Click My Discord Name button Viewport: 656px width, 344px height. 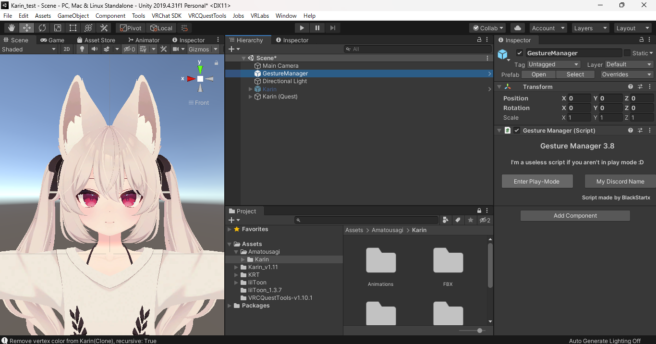pos(620,181)
